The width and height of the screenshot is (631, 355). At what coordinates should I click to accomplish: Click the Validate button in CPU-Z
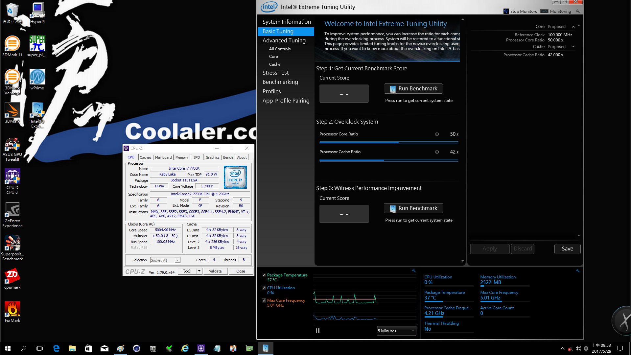coord(215,271)
